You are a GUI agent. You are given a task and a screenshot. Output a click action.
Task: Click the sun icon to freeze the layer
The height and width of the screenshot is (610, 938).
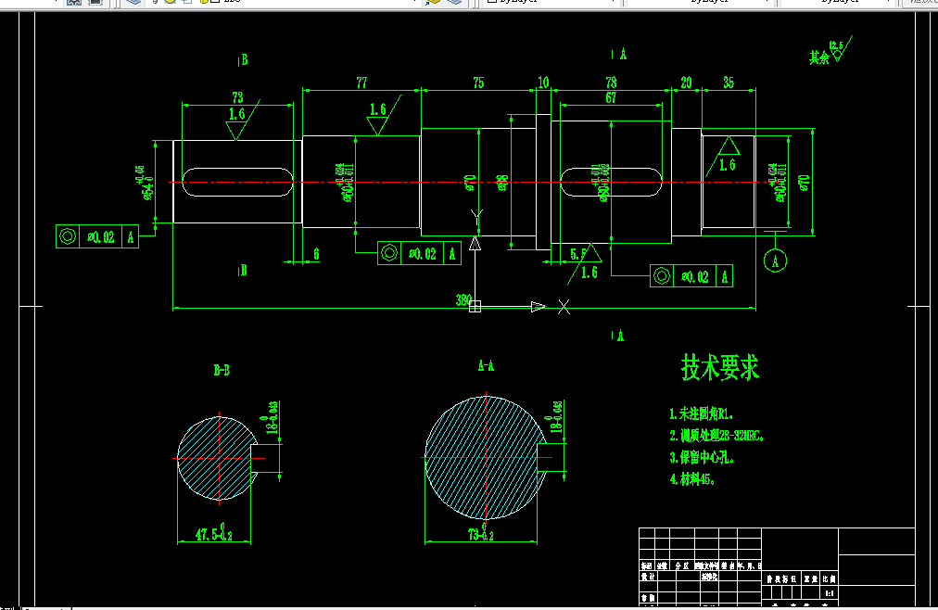pos(169,3)
